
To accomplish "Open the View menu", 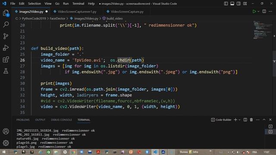I will [x=48, y=3].
